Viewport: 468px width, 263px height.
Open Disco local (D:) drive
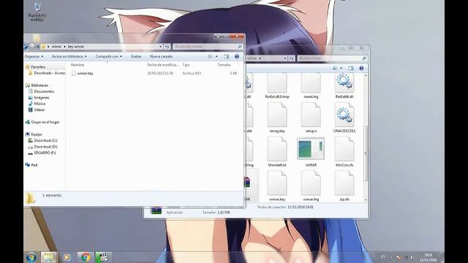click(45, 147)
